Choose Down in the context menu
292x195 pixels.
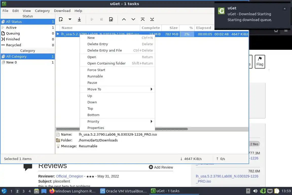[117, 102]
